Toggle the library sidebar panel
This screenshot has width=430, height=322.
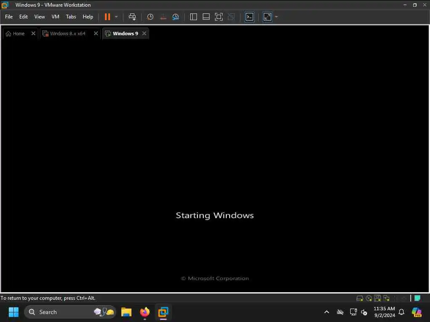tap(193, 17)
